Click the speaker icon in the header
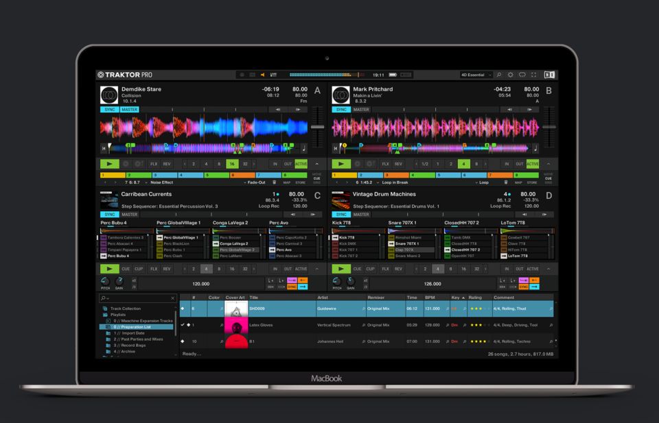The image size is (659, 423). (262, 74)
